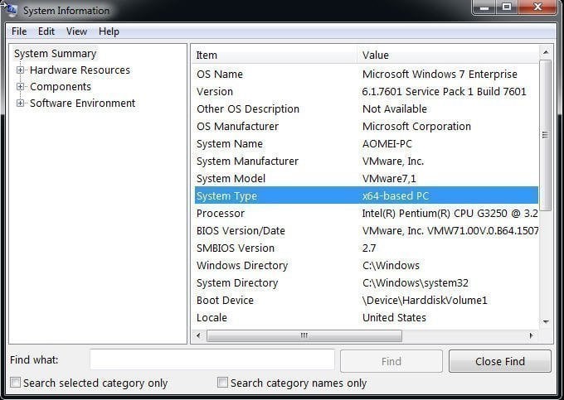The height and width of the screenshot is (400, 564).
Task: Click the vertical scrollbar down arrow
Action: coord(546,321)
